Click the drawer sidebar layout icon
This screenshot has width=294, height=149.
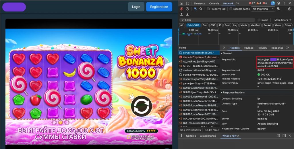coord(278,136)
